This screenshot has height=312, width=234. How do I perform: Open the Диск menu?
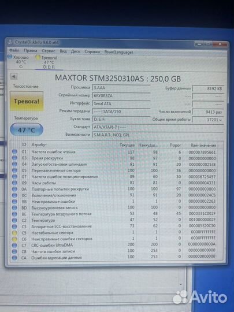[76, 51]
